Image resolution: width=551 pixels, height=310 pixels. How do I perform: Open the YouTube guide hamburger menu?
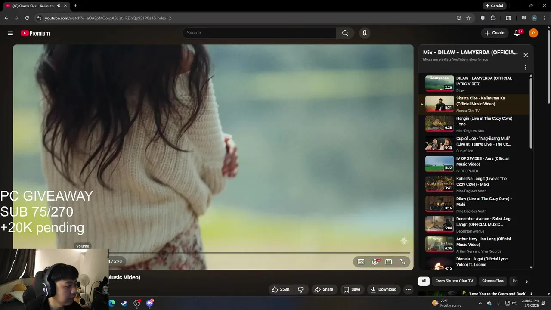[10, 33]
